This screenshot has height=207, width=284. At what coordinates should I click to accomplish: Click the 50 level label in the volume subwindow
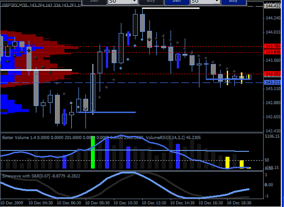[267, 160]
